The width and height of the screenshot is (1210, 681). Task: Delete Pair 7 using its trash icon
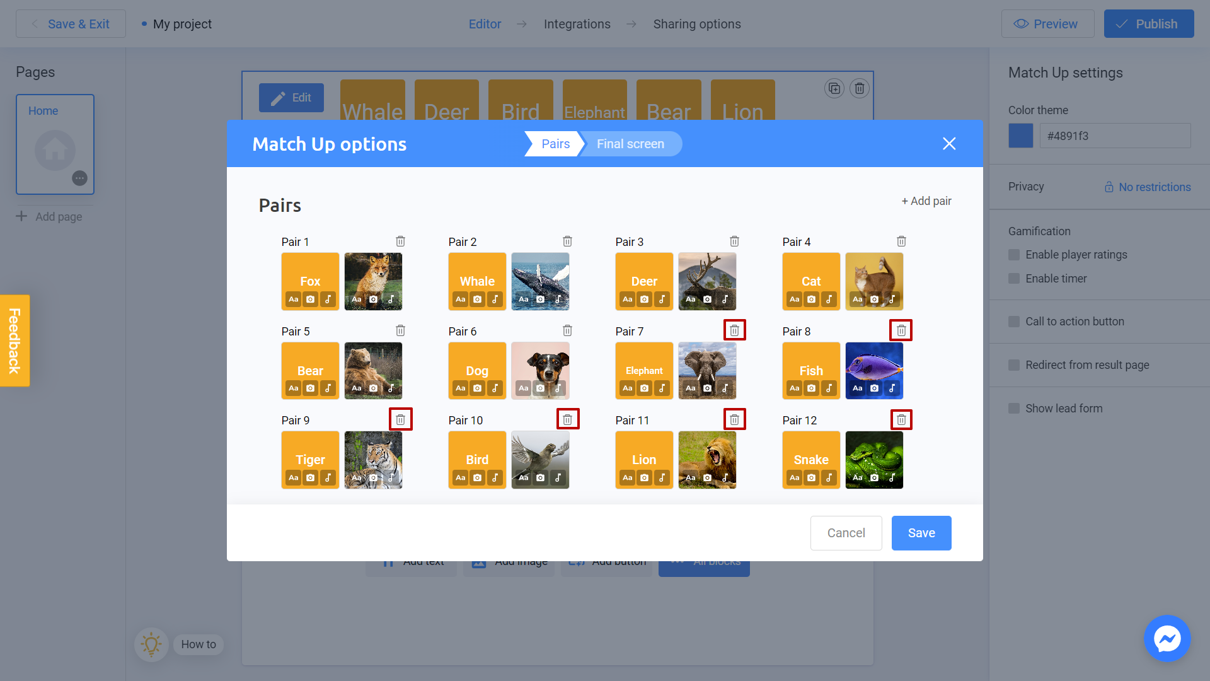click(x=734, y=330)
